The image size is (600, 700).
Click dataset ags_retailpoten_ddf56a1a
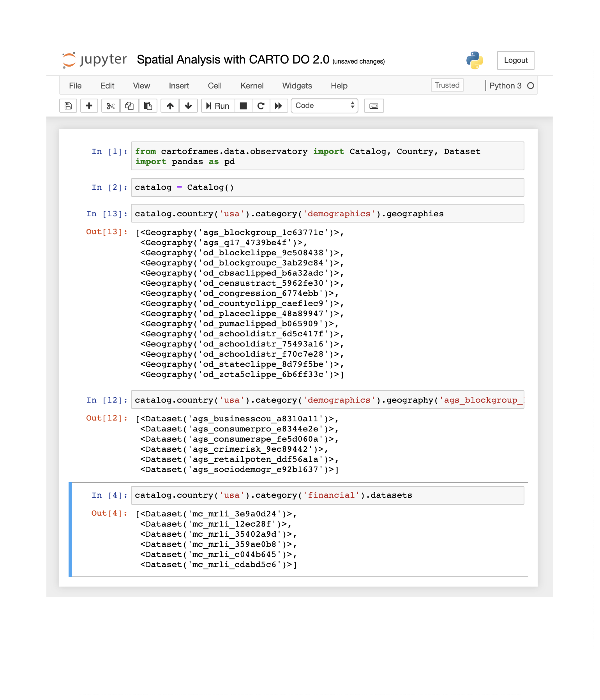click(x=239, y=460)
